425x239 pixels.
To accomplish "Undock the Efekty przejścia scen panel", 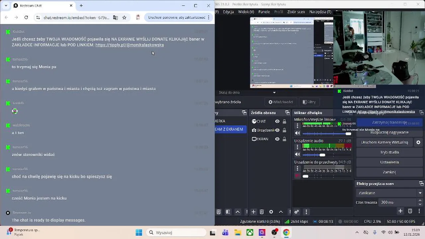I will tap(421, 184).
